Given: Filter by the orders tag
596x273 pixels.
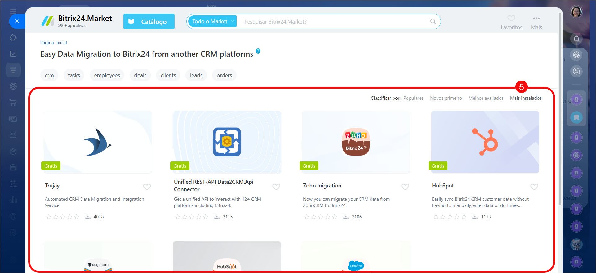Looking at the screenshot, I should pyautogui.click(x=224, y=75).
